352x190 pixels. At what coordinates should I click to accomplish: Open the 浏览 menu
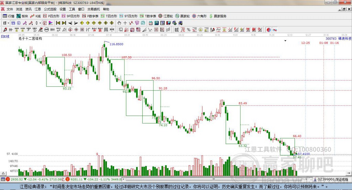click(x=19, y=9)
